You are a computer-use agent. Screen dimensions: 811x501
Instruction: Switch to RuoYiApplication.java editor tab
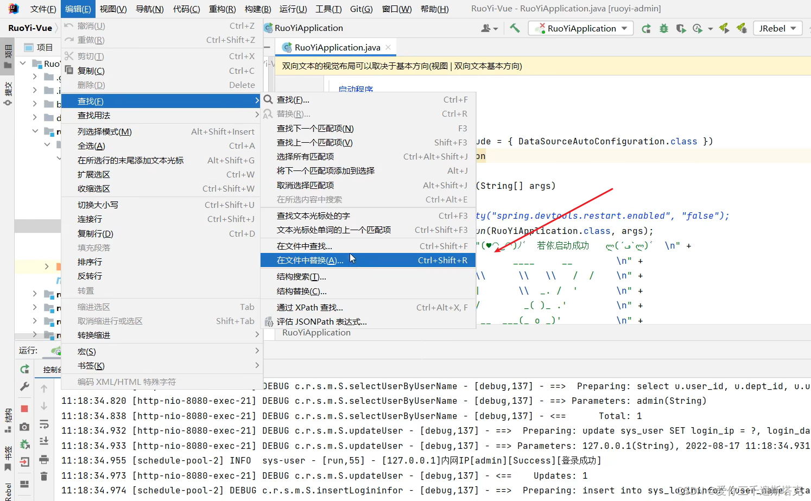[337, 47]
